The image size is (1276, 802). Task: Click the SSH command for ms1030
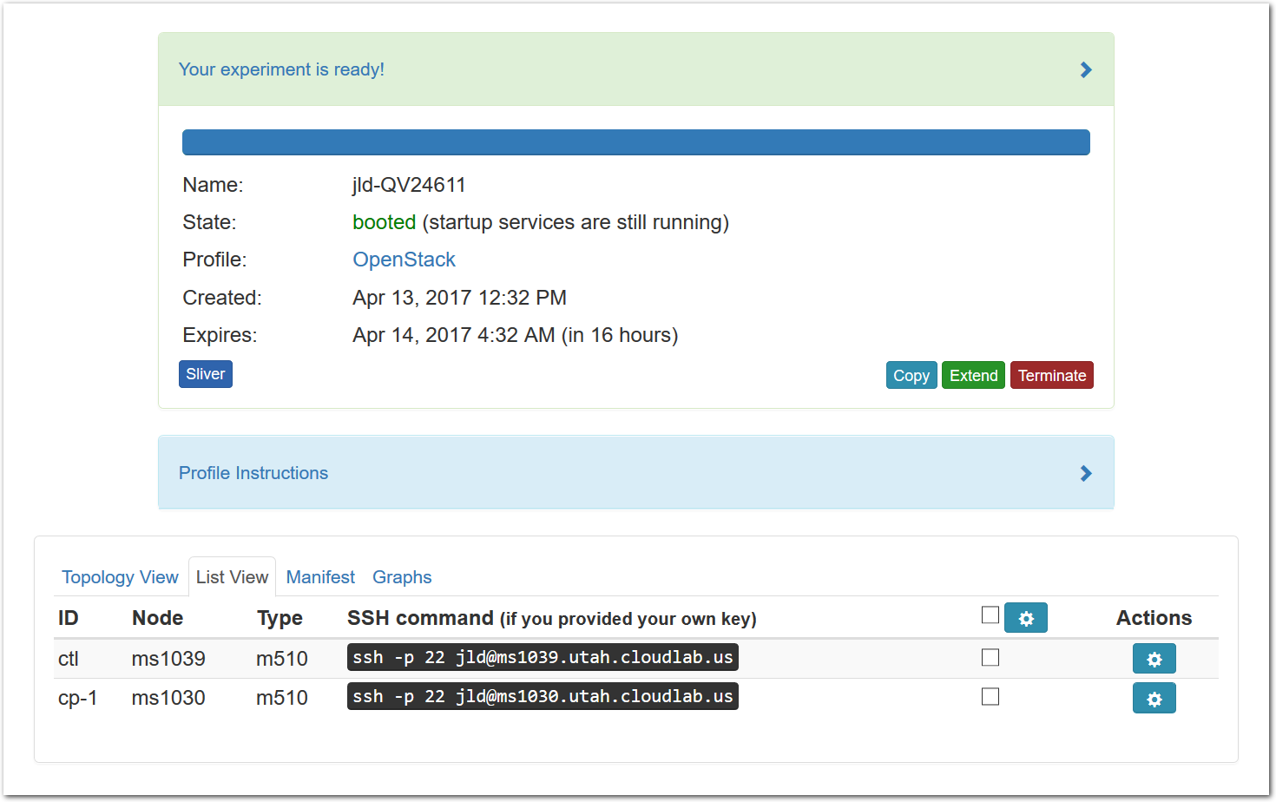pyautogui.click(x=543, y=696)
